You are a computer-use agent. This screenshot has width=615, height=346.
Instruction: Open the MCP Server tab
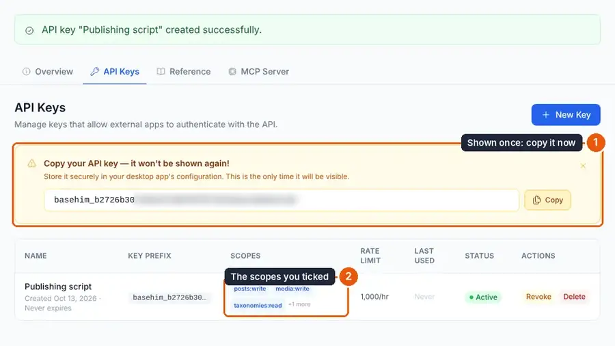pyautogui.click(x=259, y=71)
